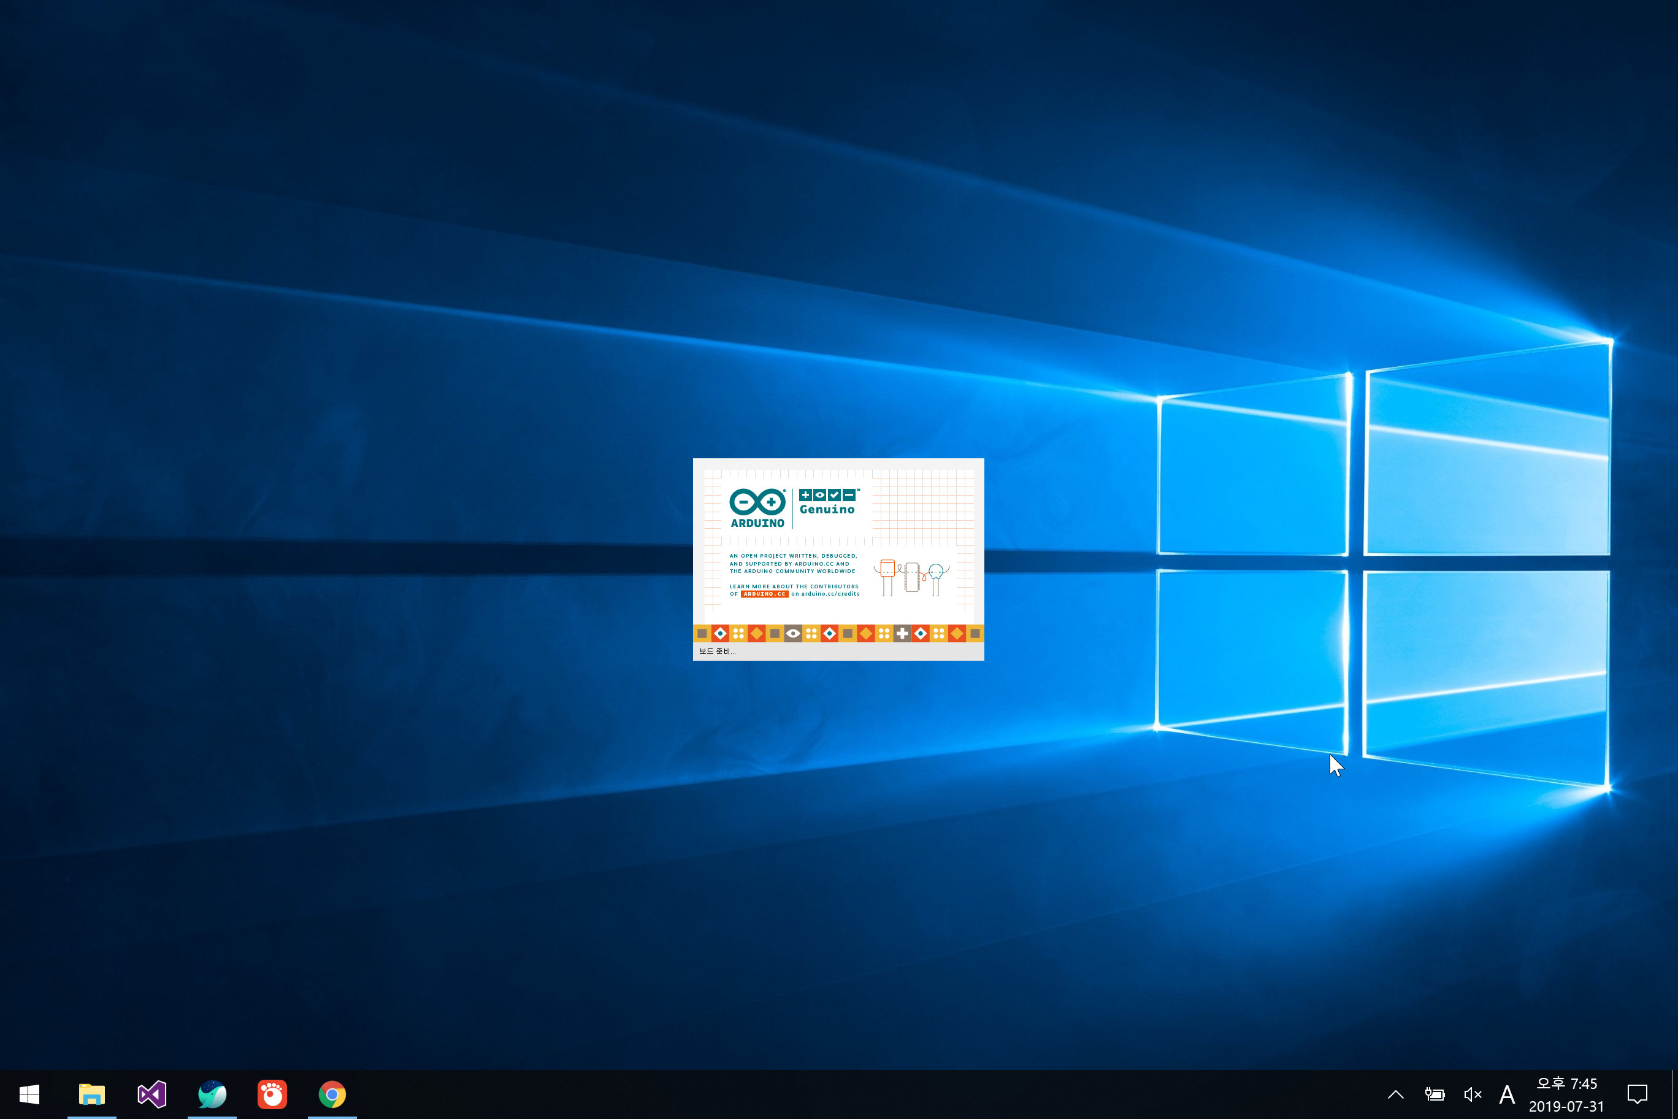Switch to Naver Whale browser

click(x=212, y=1094)
